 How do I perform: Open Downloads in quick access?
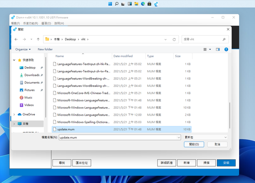tap(32, 75)
